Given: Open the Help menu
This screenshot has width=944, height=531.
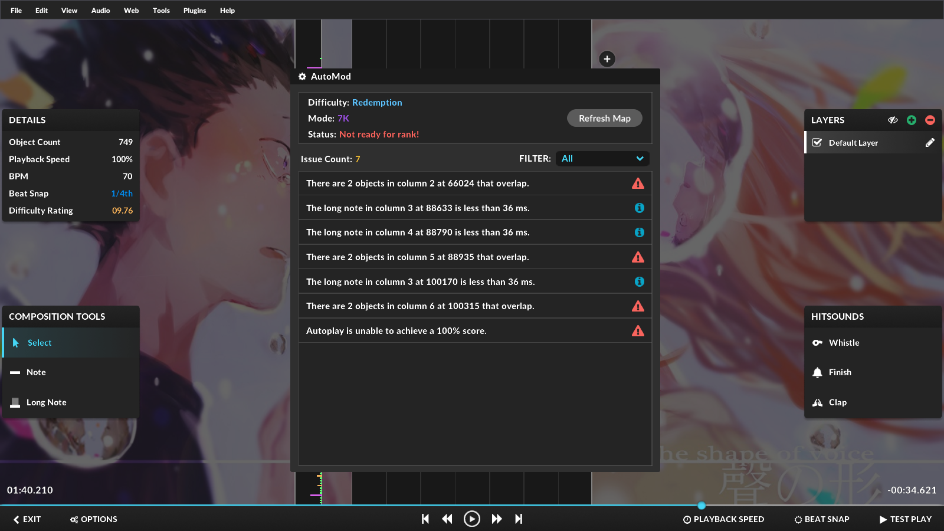Looking at the screenshot, I should (x=227, y=11).
